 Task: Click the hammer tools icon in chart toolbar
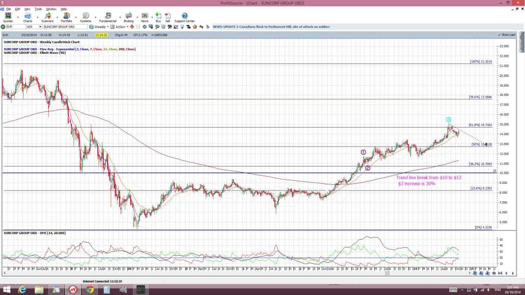[x=169, y=27]
